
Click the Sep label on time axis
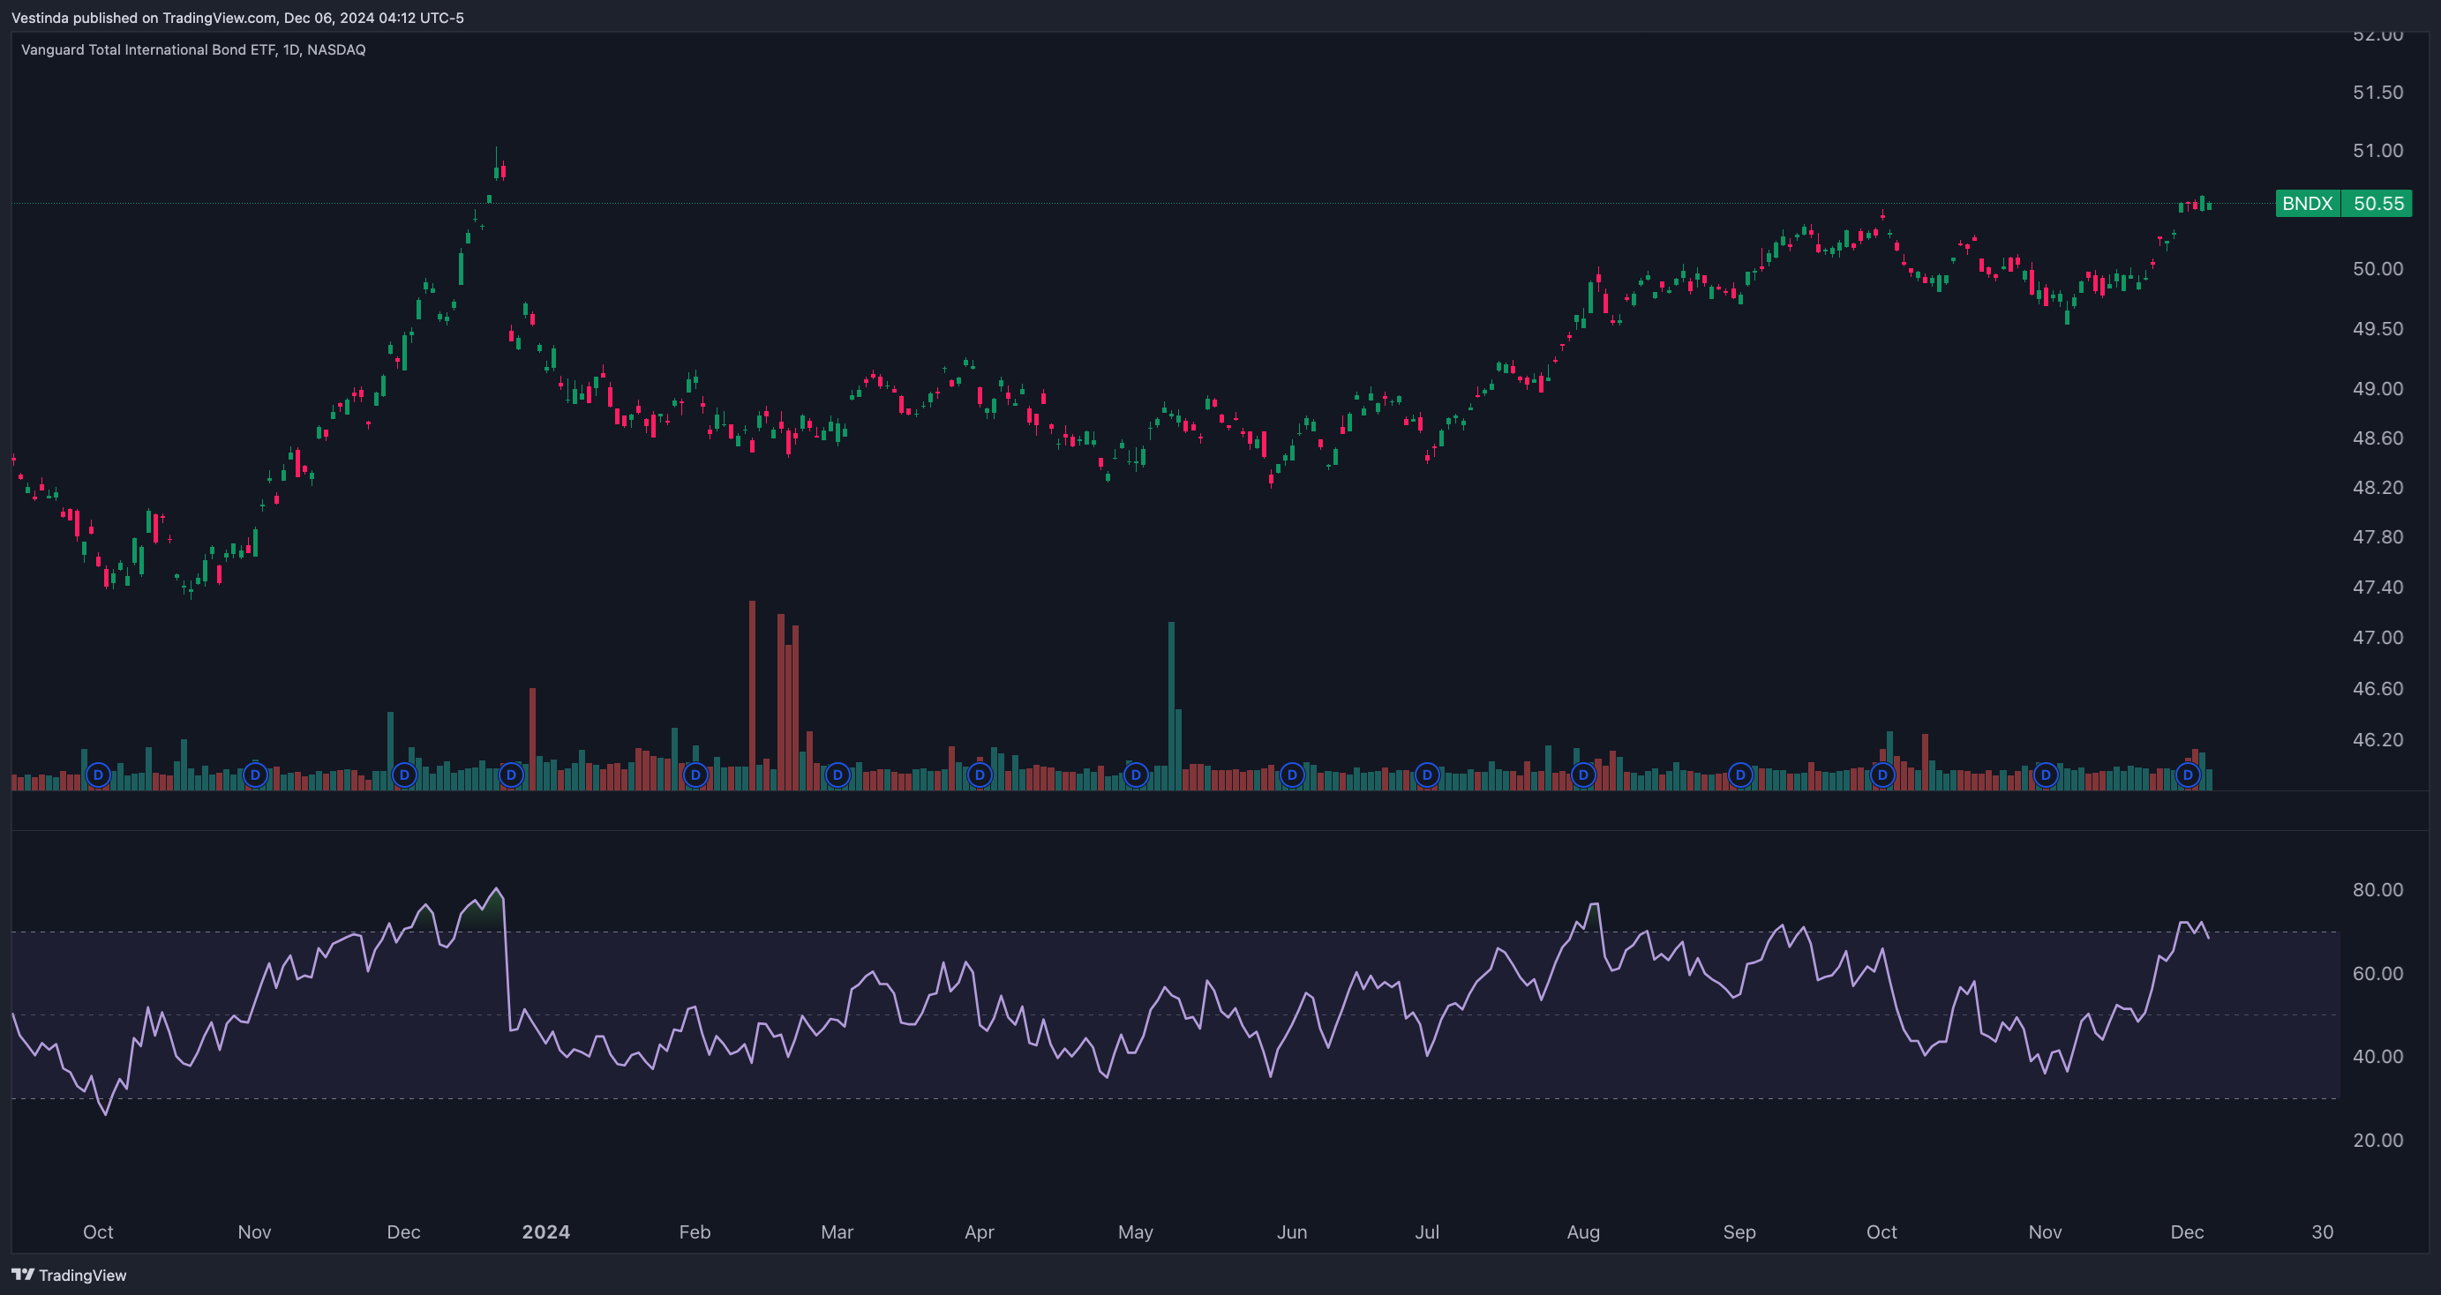(x=1739, y=1231)
